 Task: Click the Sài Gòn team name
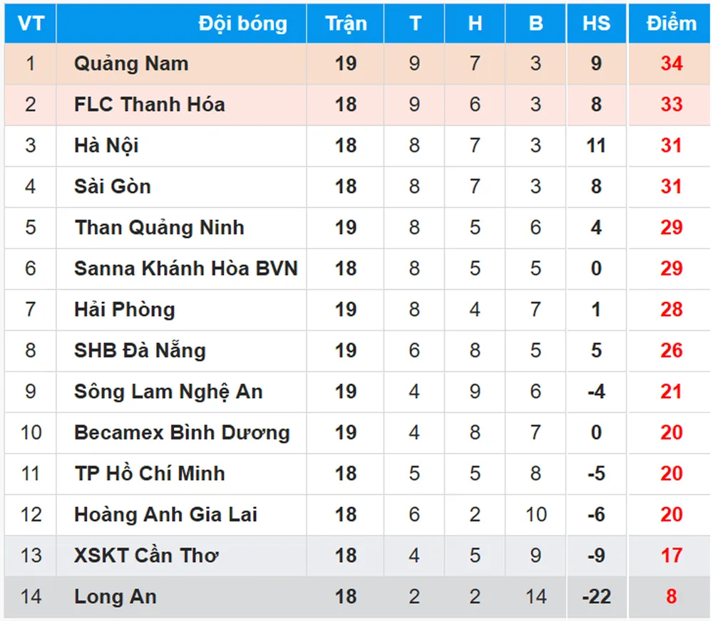[x=113, y=187]
